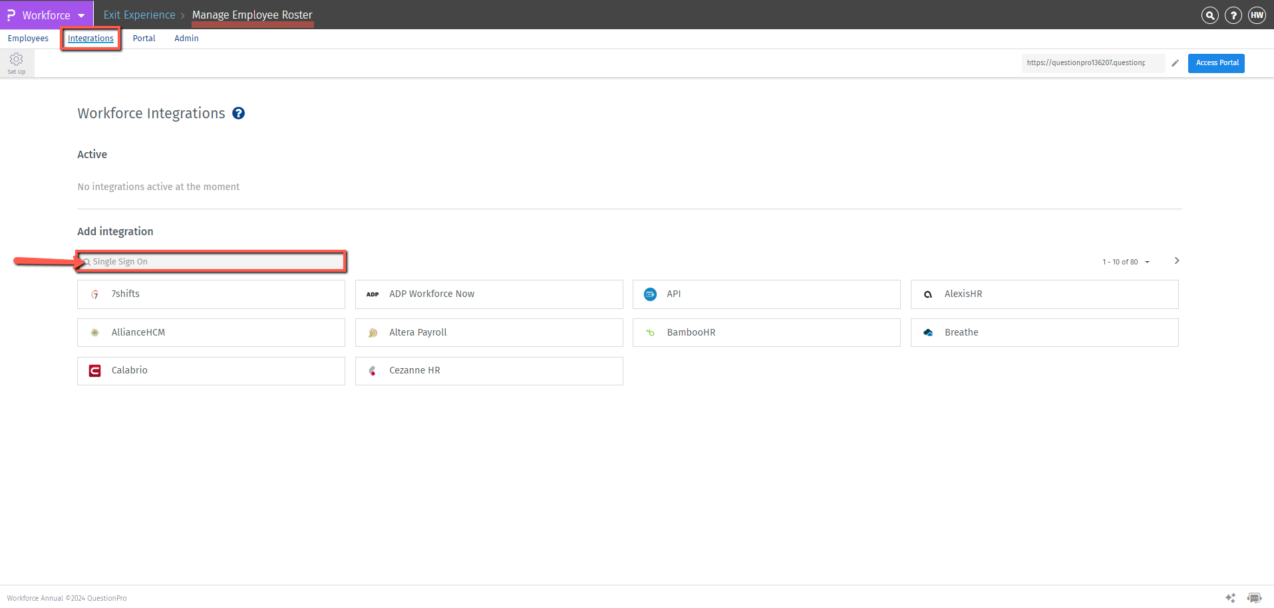Click the help icon beside Workforce Integrations

pos(238,114)
